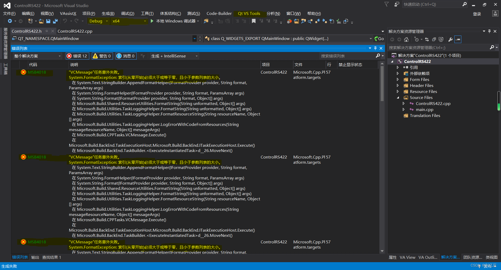Click the search icon in error list search
This screenshot has width=501, height=270.
tap(378, 56)
